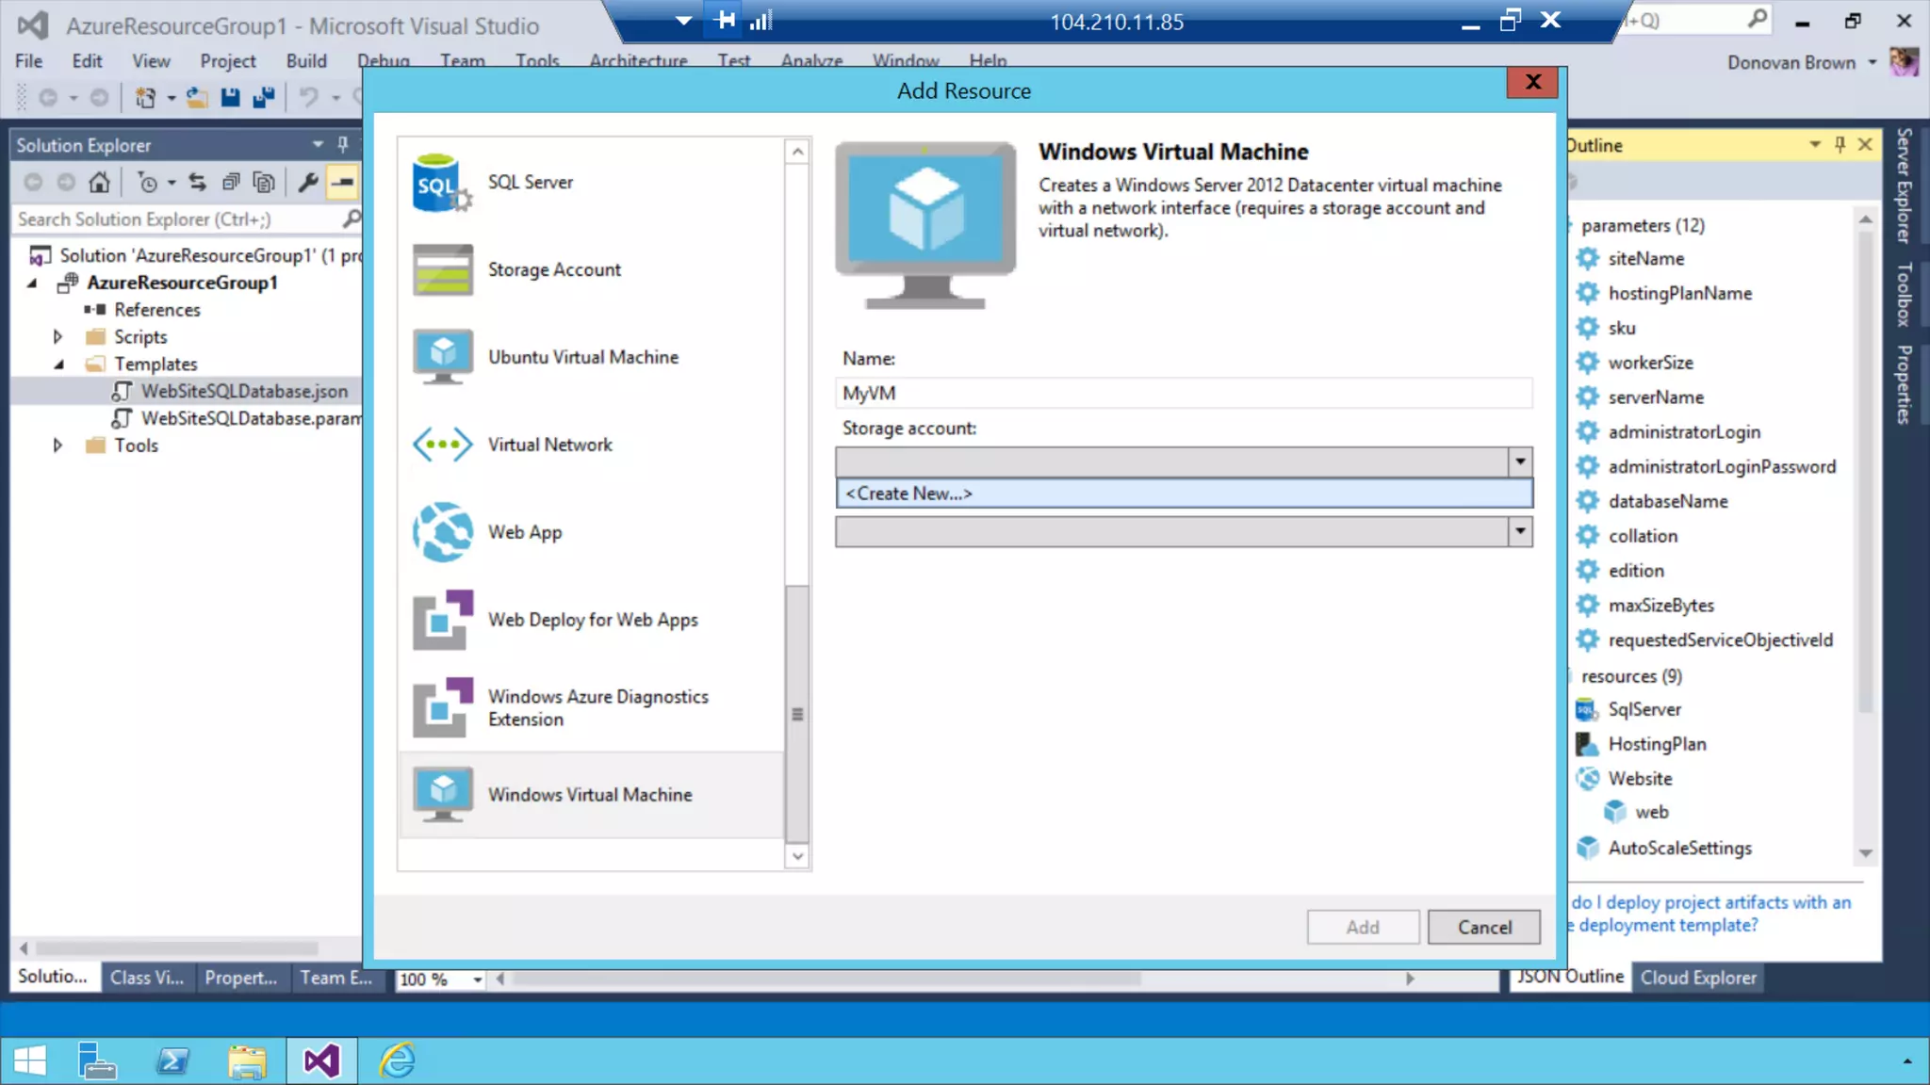The image size is (1930, 1085).
Task: Open the 100 % zoom level dropdown
Action: 478,980
